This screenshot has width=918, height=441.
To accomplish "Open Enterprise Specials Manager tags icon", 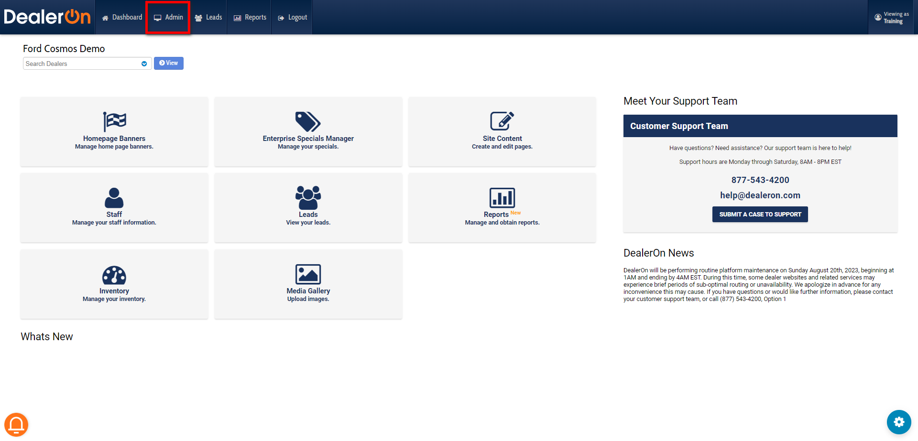I will pyautogui.click(x=308, y=121).
